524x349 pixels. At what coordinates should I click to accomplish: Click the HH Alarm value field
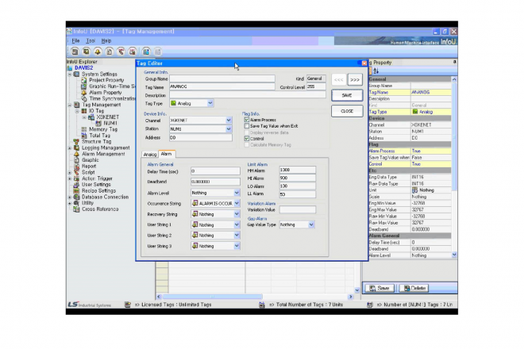click(296, 170)
